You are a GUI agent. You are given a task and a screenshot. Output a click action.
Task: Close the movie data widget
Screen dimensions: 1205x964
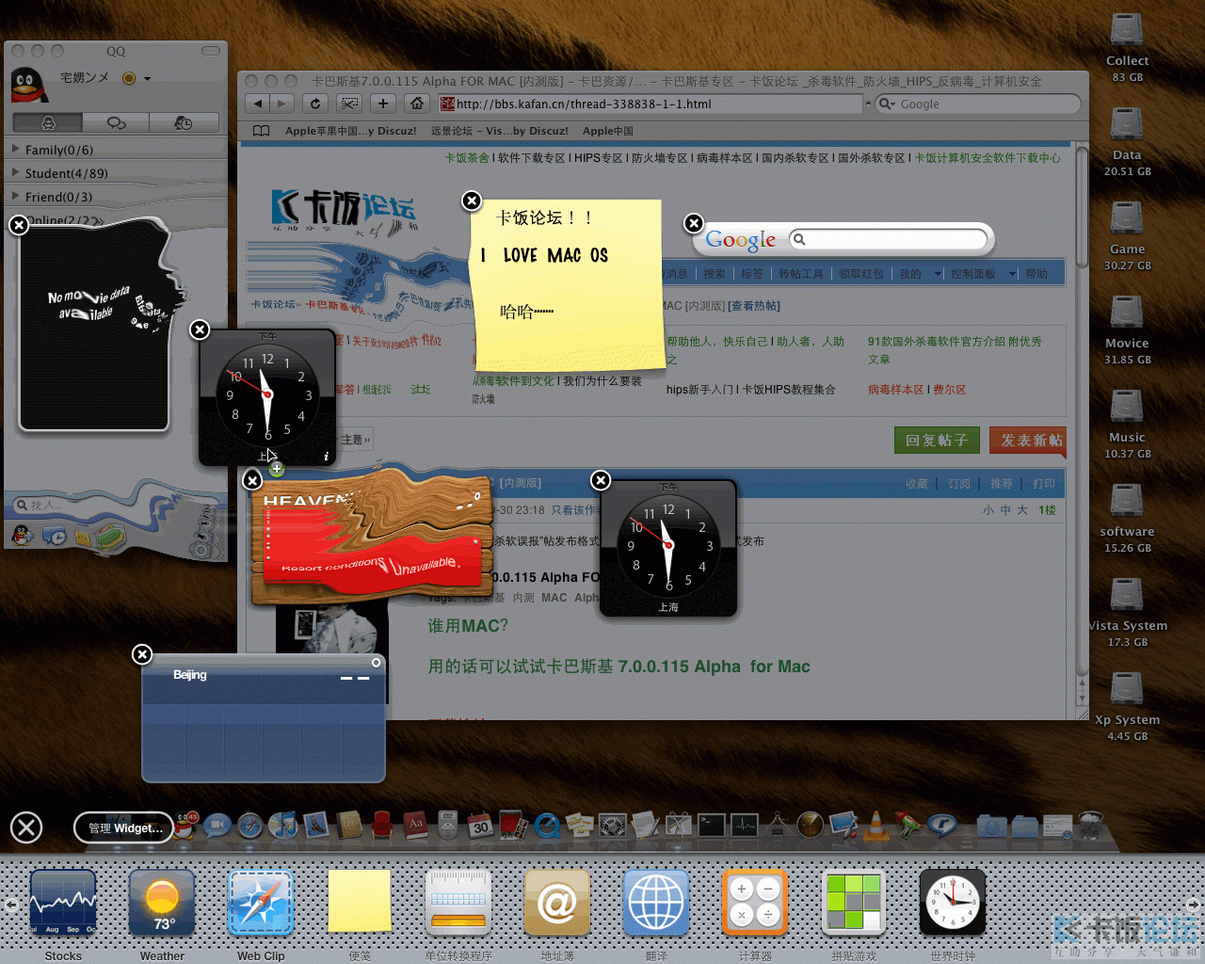point(19,225)
